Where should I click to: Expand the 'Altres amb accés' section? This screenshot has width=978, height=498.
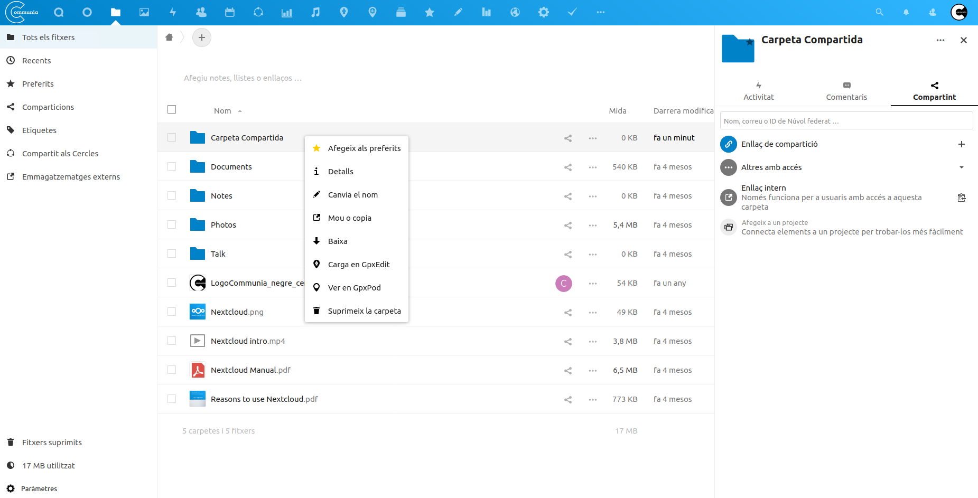coord(962,167)
